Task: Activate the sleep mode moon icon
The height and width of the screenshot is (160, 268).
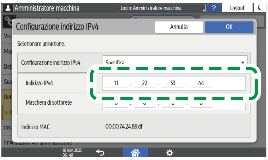Action: (x=260, y=8)
